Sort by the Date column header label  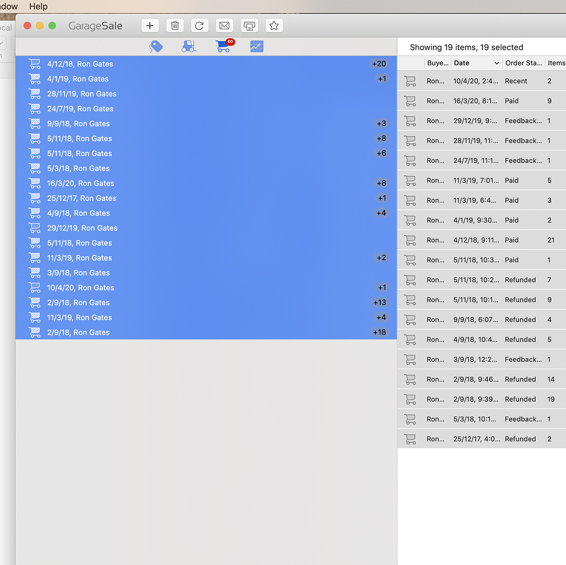pos(462,63)
